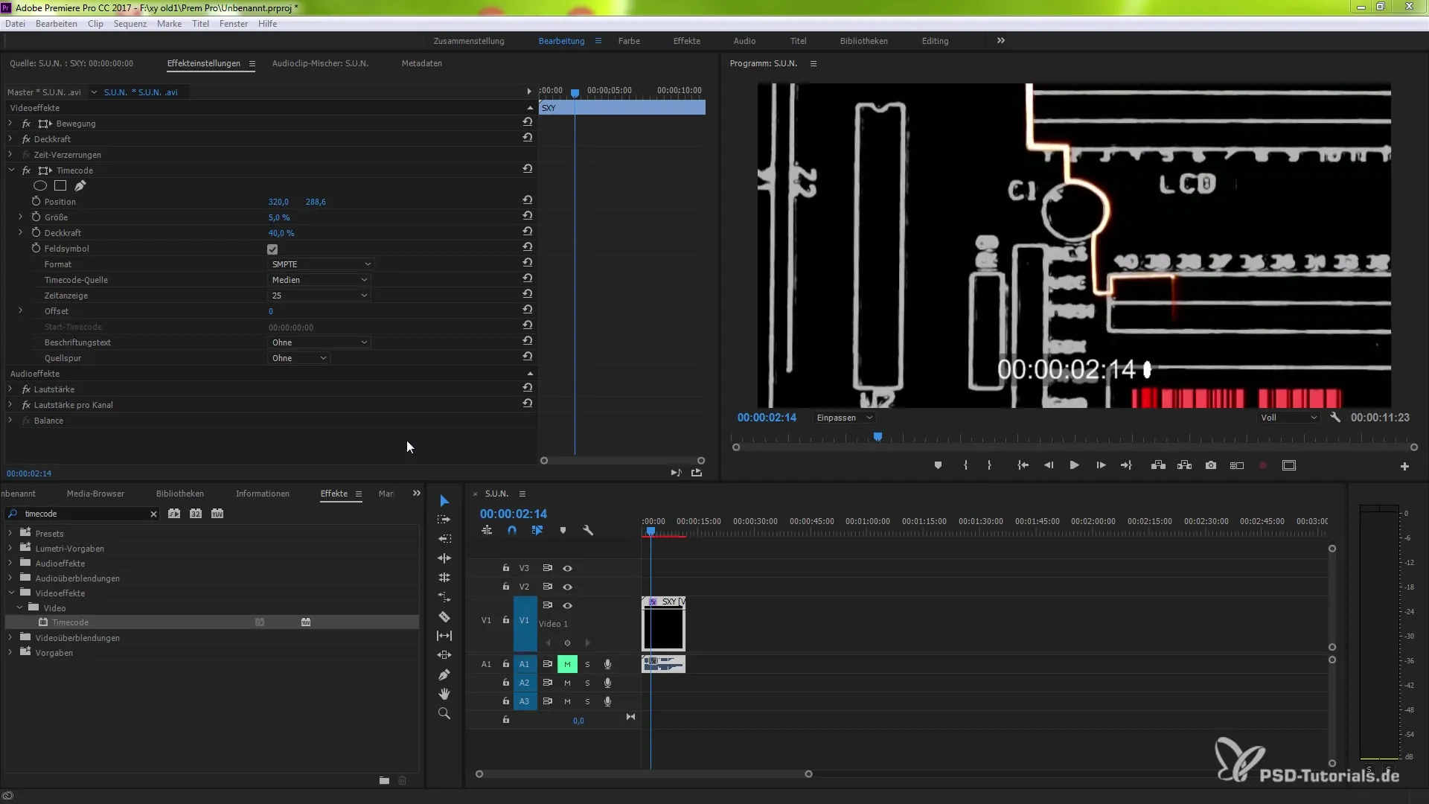Select the Pen tool in toolbar

(444, 674)
